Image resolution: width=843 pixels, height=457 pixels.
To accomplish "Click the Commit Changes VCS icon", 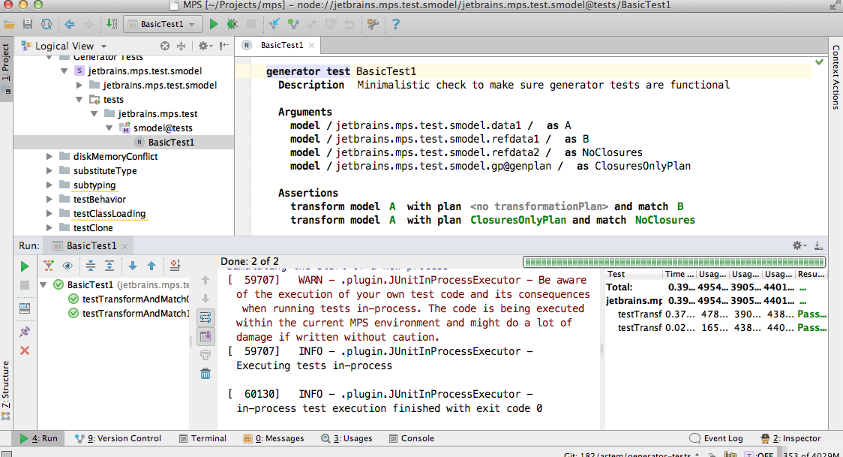I will click(x=293, y=24).
